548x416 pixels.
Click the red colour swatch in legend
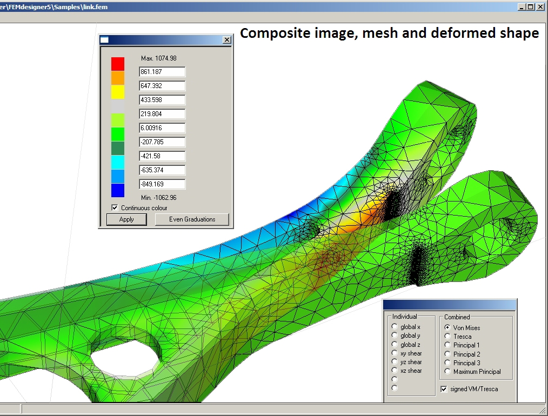(118, 64)
